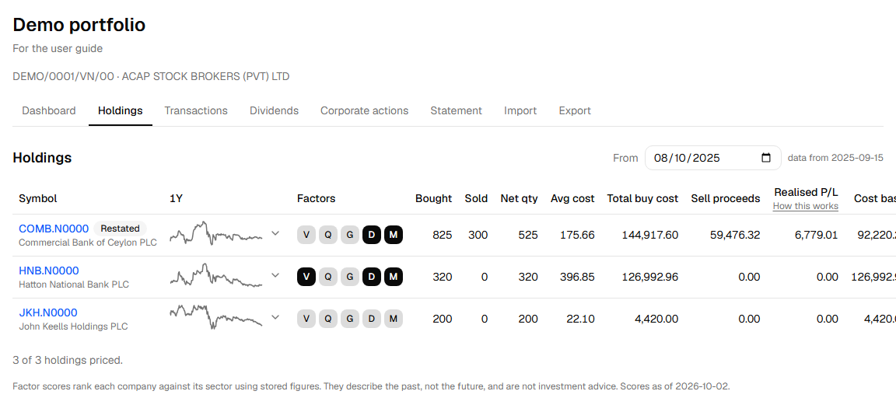Click the Avg cost column header
The width and height of the screenshot is (896, 405).
pyautogui.click(x=572, y=199)
